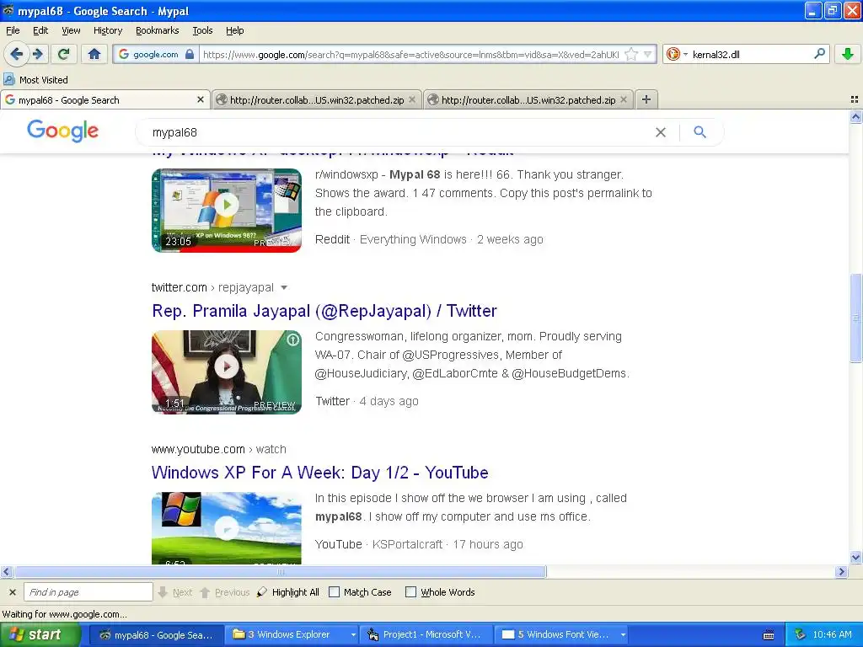Find the previous match
Image resolution: width=863 pixels, height=647 pixels.
(224, 592)
